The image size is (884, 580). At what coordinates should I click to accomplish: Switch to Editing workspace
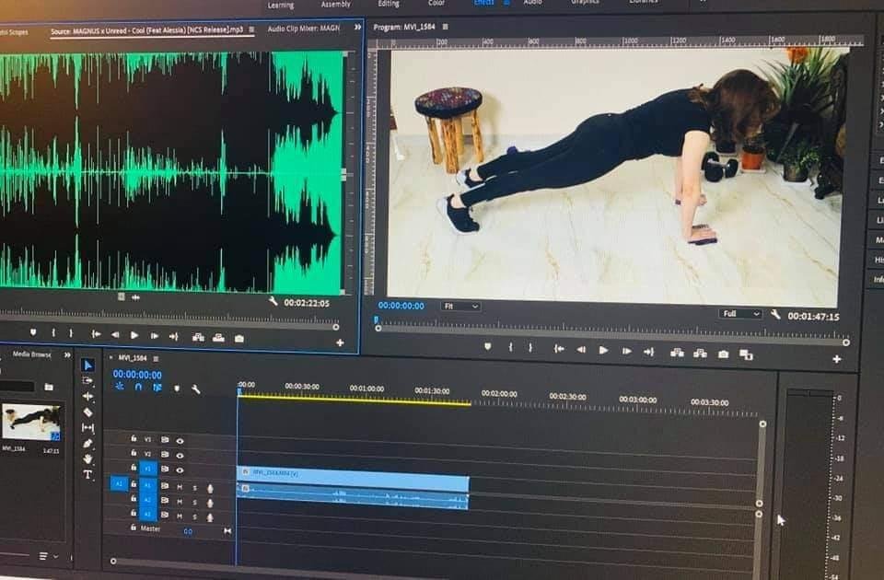(389, 4)
